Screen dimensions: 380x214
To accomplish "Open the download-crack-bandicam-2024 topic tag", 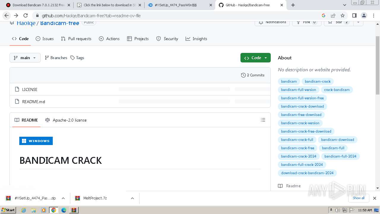I will 307,173.
